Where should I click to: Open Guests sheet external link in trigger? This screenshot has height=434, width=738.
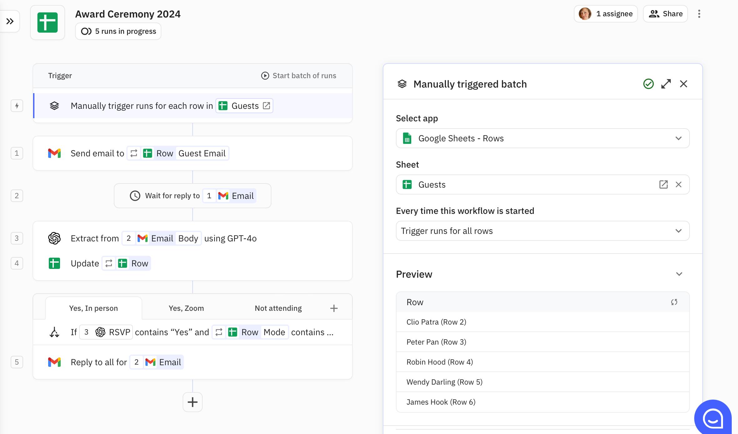tap(266, 106)
